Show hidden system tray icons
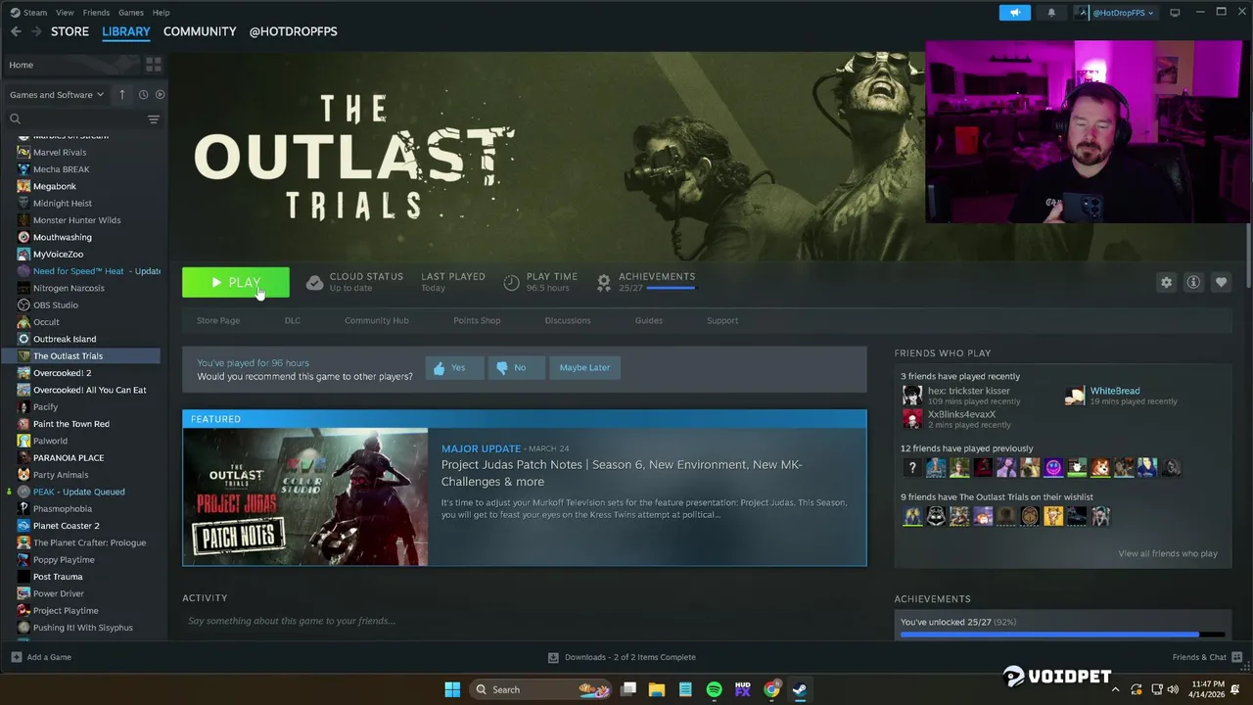The image size is (1253, 705). click(1115, 689)
